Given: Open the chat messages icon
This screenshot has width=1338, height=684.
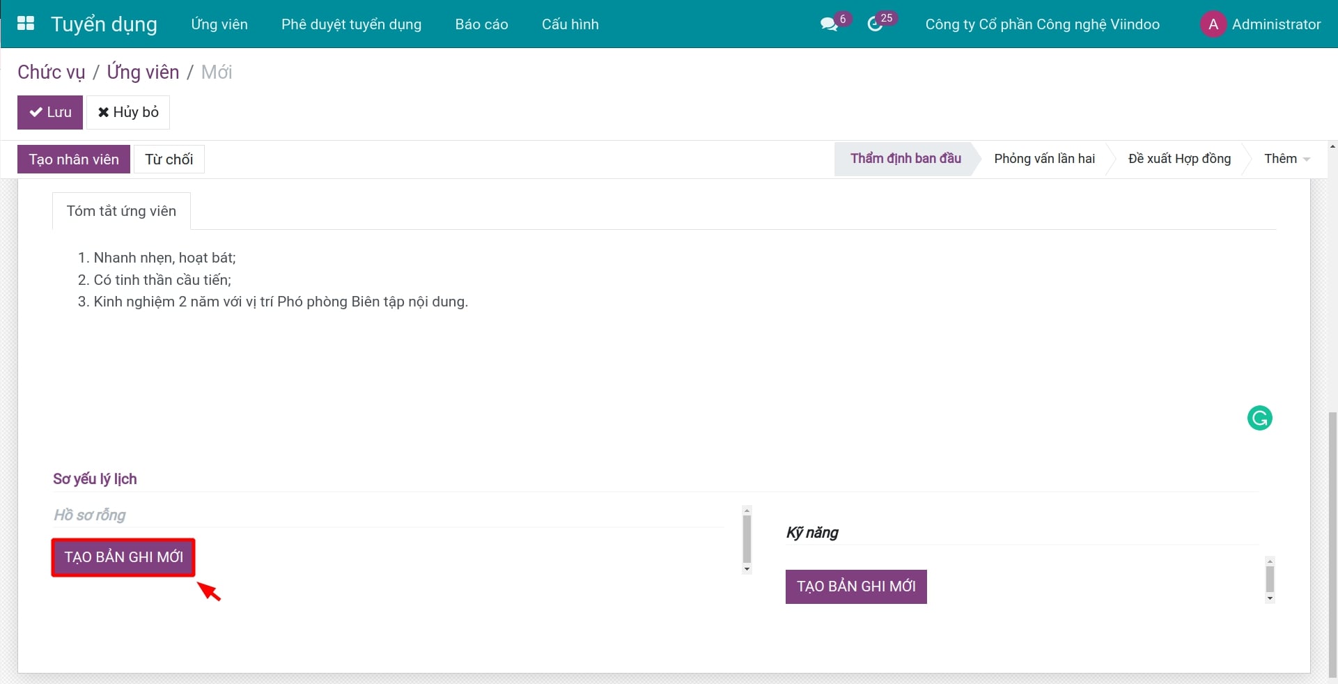Looking at the screenshot, I should (x=828, y=24).
